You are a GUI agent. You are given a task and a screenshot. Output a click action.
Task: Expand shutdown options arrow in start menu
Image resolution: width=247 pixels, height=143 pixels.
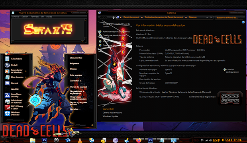pyautogui.click(x=92, y=125)
